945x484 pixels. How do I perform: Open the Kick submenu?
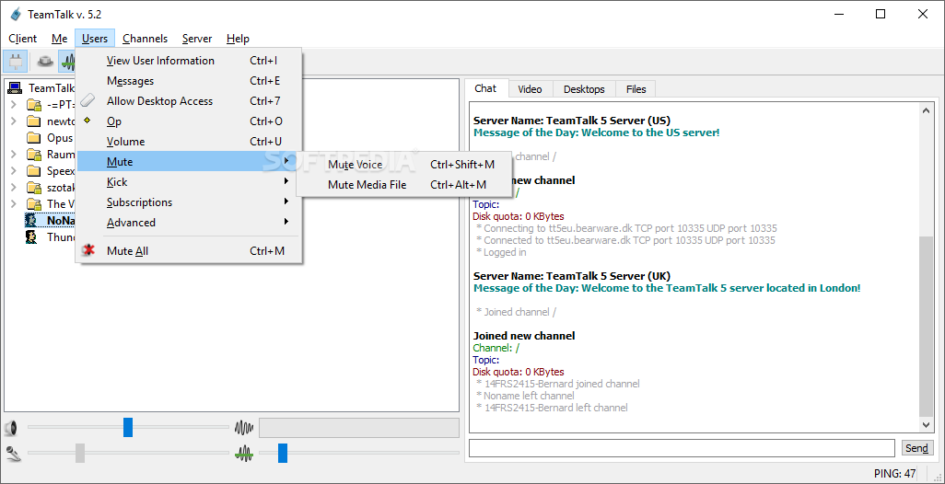click(189, 182)
